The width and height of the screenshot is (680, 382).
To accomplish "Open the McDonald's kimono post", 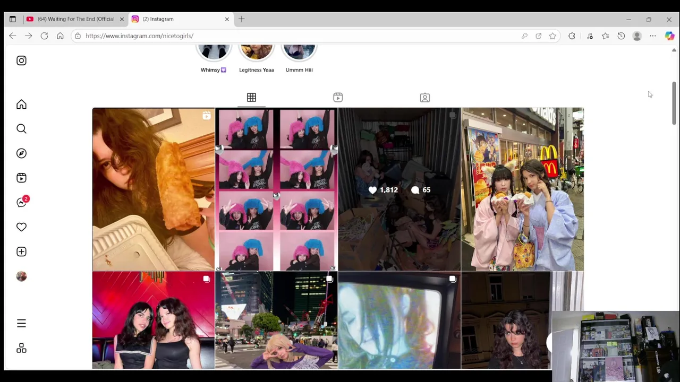I will [x=522, y=189].
